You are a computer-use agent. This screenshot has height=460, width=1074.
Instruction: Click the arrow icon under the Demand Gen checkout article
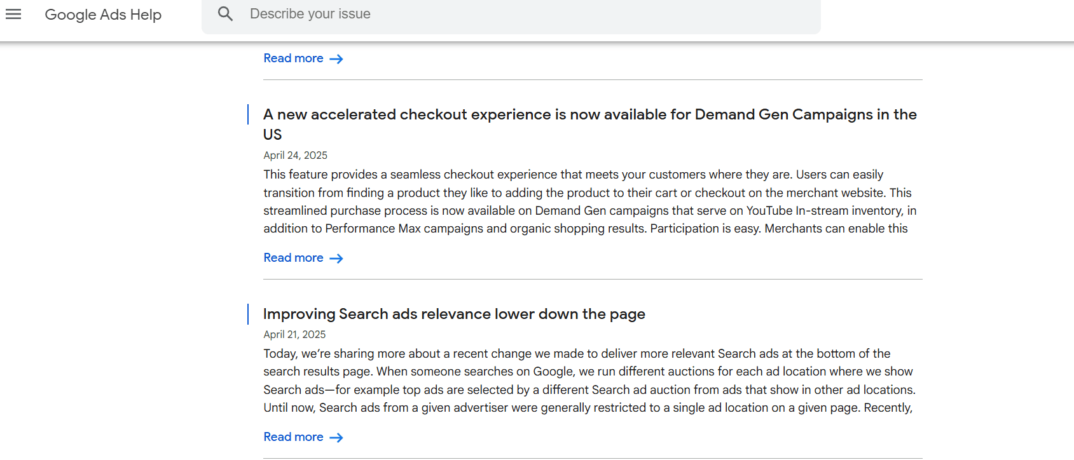[x=336, y=259]
